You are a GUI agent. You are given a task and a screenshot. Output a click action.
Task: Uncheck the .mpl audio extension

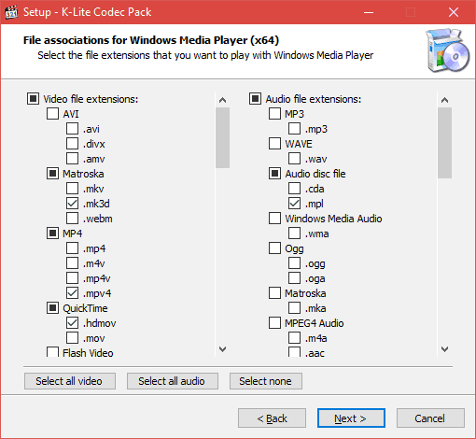(294, 204)
